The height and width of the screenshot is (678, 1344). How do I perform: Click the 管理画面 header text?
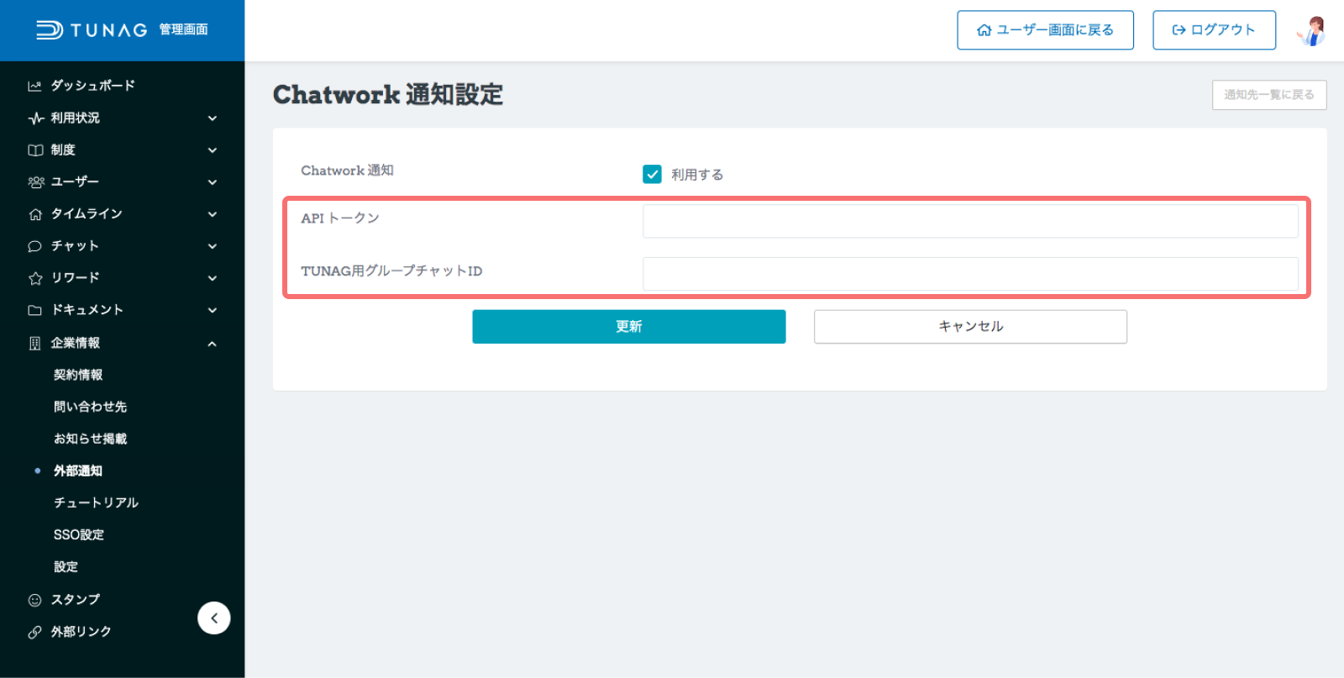point(183,29)
